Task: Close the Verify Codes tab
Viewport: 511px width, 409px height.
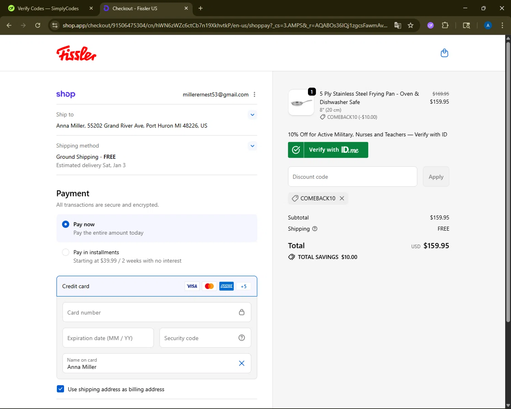Action: (91, 8)
